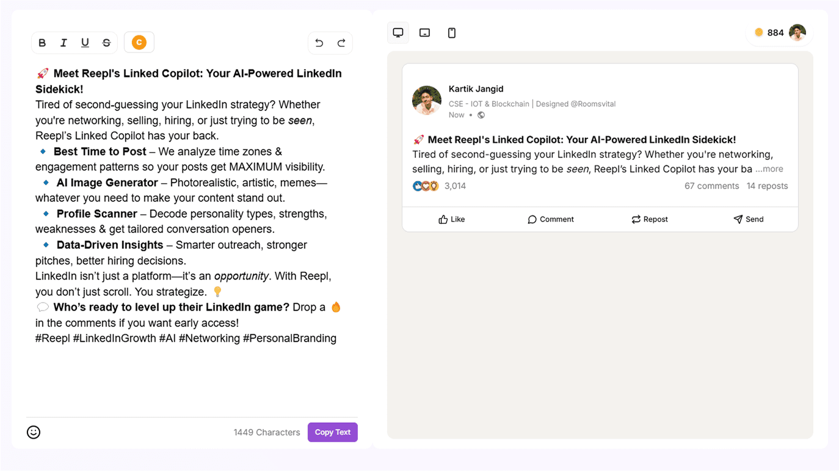839x471 pixels.
Task: Click the Data-Driven Insights heading
Action: (110, 245)
